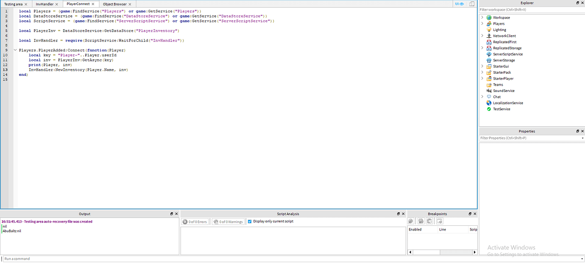Viewport: 585px width, 272px height.
Task: Collapse the PlayerAdded function at line 9
Action: tap(15, 50)
